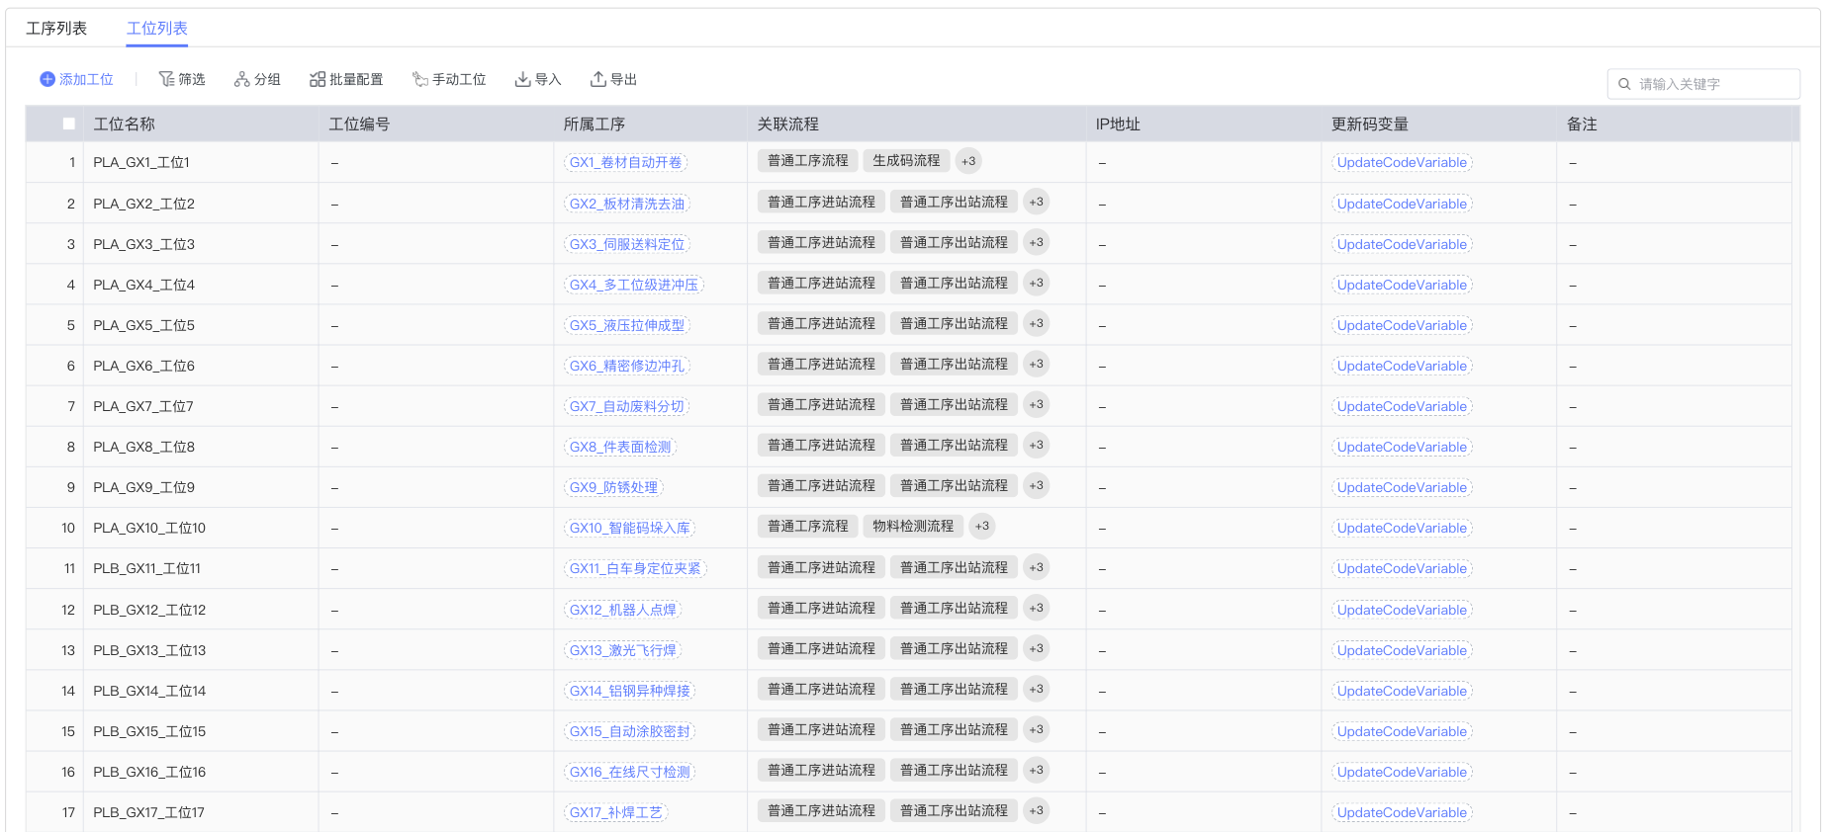
Task: Open the GX13_激光飞行焊 process link
Action: click(x=622, y=650)
